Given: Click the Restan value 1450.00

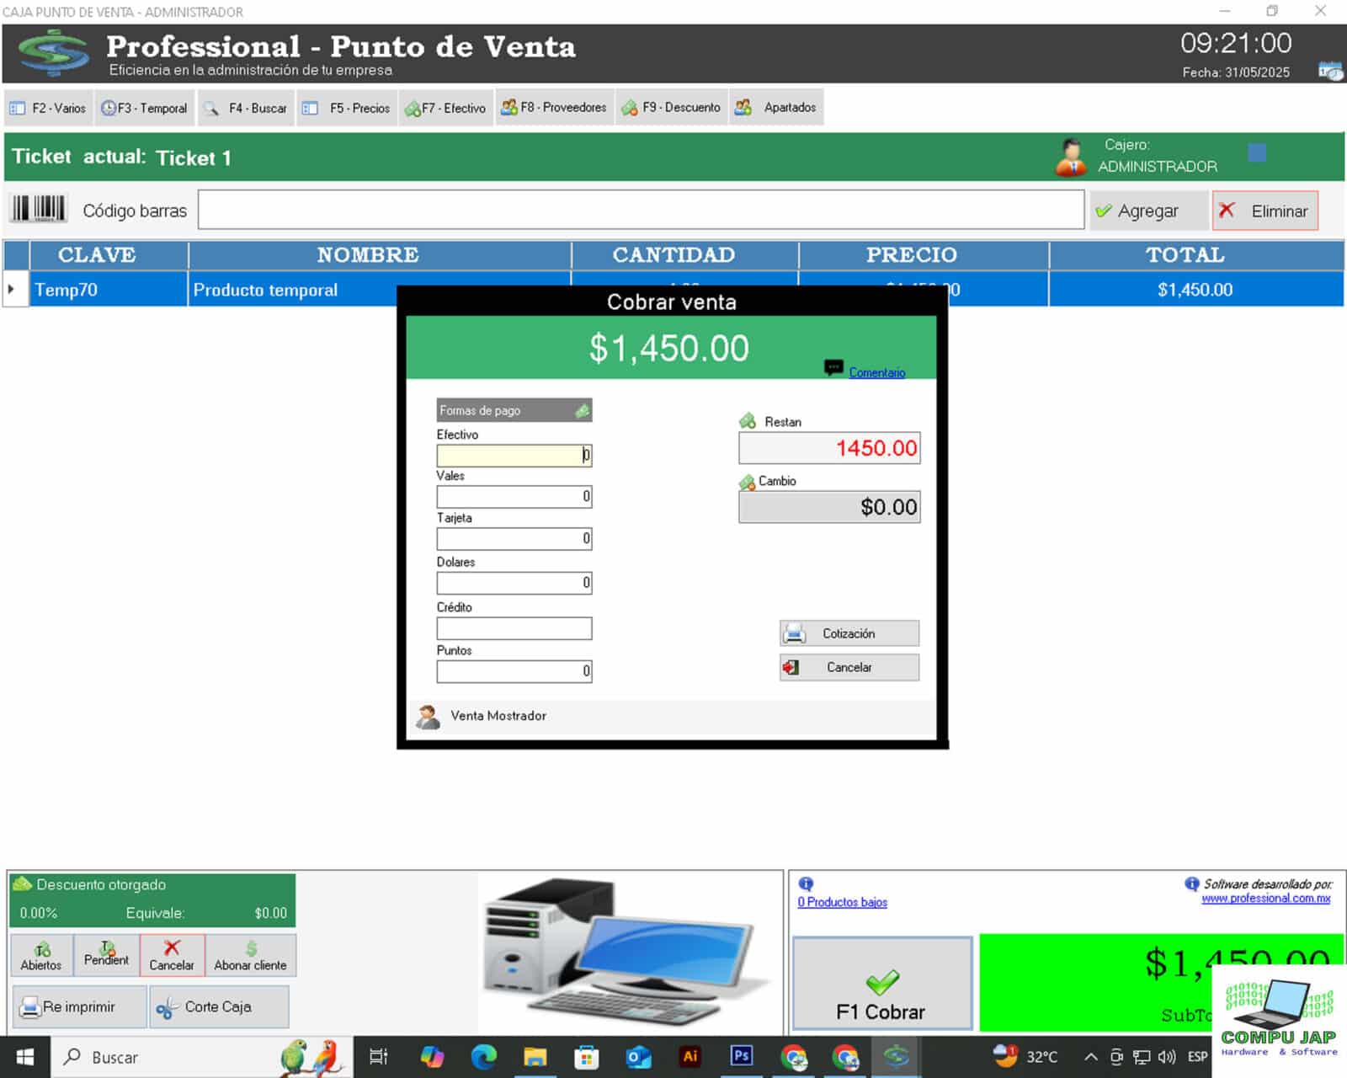Looking at the screenshot, I should [829, 448].
